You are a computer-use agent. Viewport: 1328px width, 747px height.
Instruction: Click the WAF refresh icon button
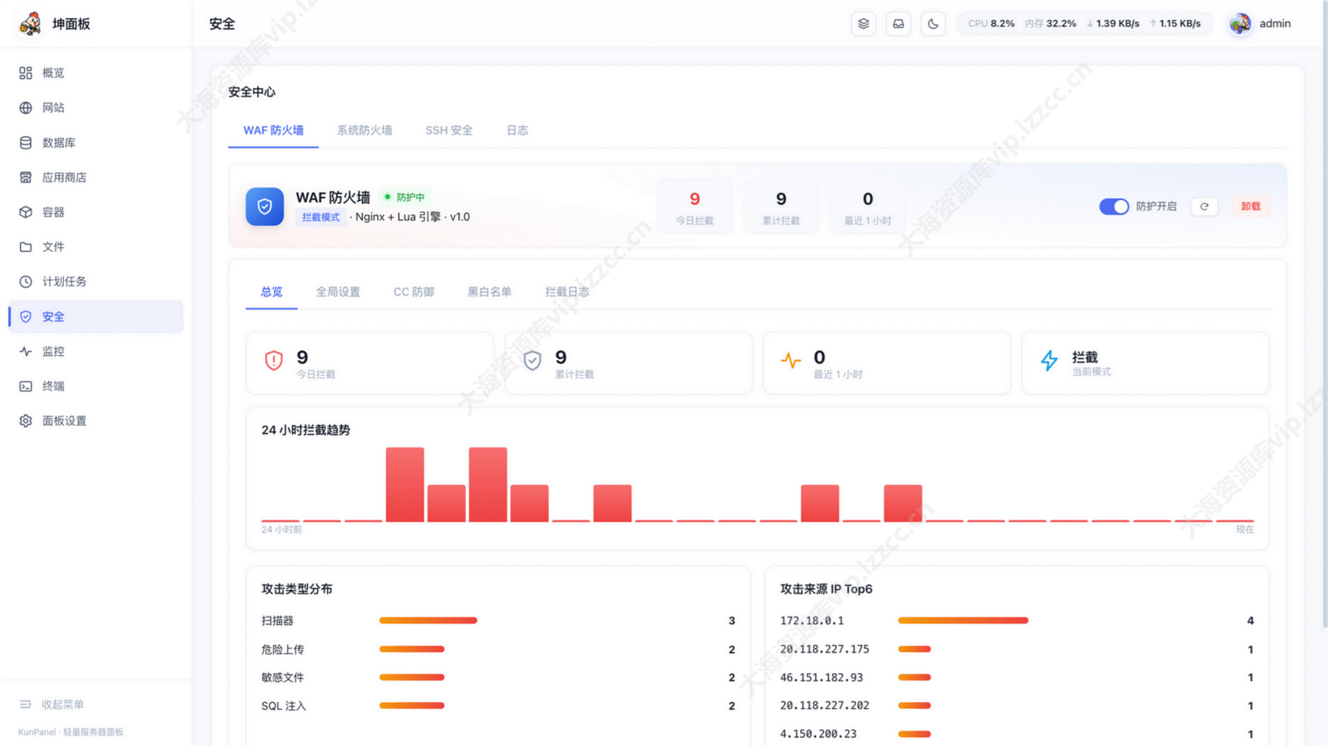(x=1204, y=207)
